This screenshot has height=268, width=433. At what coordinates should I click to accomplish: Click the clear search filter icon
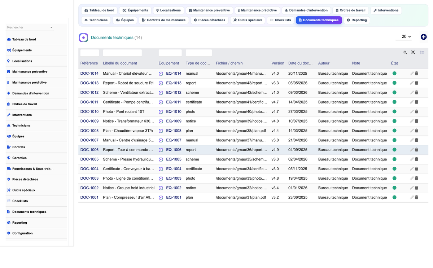coord(413,53)
